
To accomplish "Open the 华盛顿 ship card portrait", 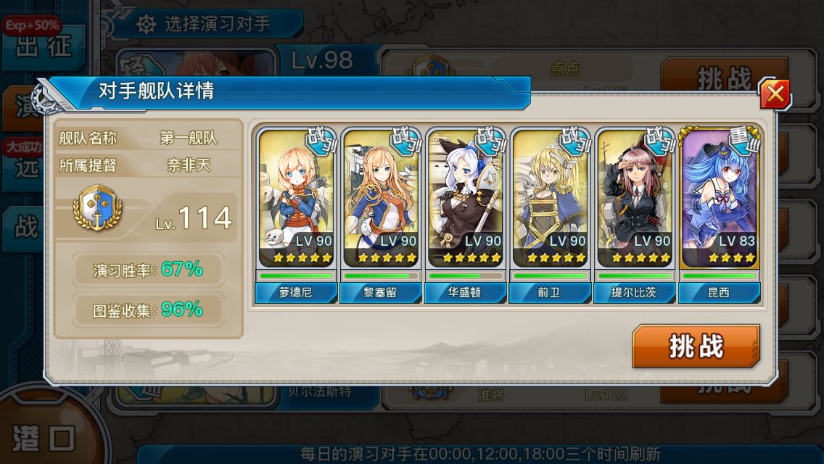I will coord(465,197).
